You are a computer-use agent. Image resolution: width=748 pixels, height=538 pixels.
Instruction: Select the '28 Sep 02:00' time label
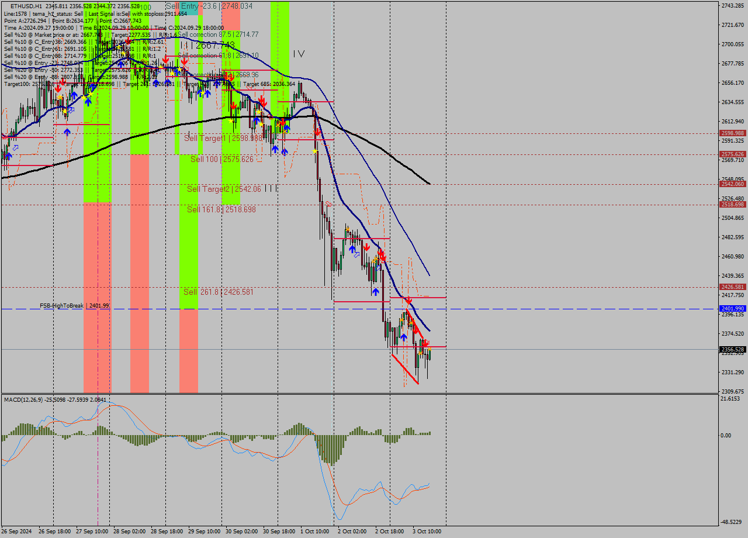click(129, 532)
